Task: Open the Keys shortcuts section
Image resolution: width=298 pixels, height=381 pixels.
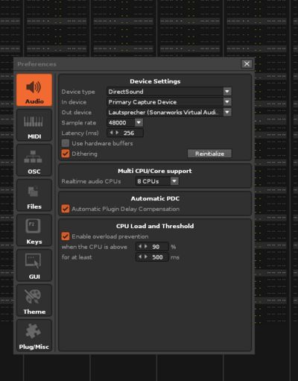Action: (34, 230)
